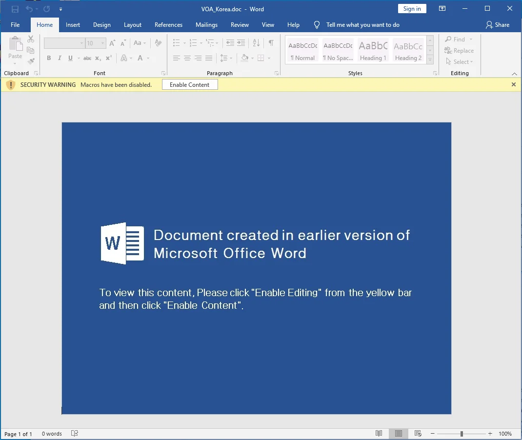Apply the Normal style

click(x=302, y=51)
